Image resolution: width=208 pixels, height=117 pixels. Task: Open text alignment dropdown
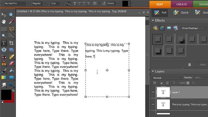pos(97,4)
